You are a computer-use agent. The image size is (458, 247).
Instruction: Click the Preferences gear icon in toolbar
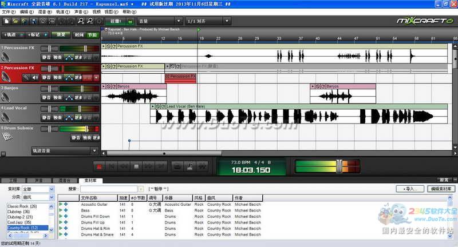click(x=99, y=21)
